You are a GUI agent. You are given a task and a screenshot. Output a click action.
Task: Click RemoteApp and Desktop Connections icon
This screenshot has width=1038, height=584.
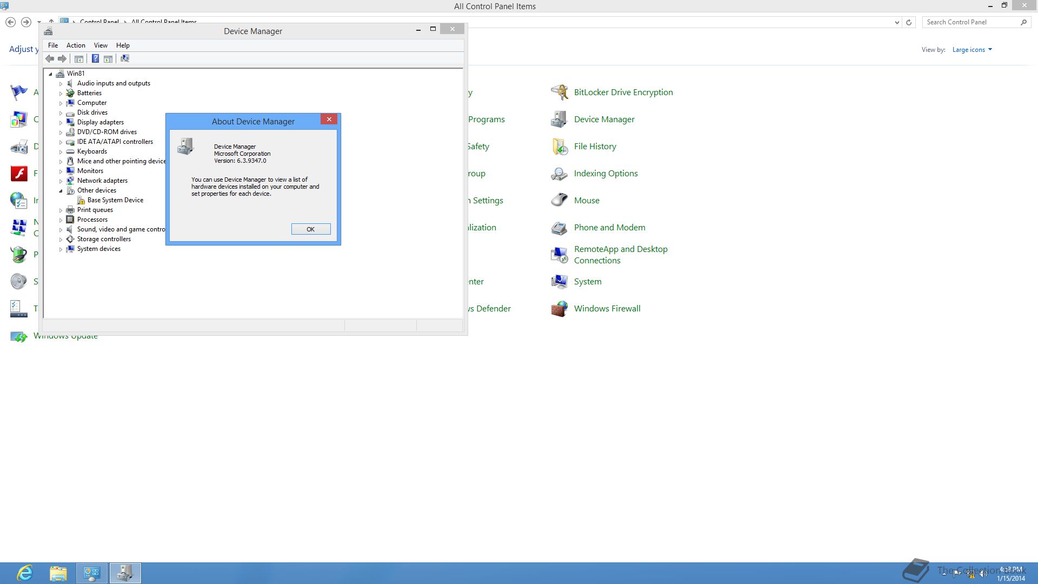[559, 254]
